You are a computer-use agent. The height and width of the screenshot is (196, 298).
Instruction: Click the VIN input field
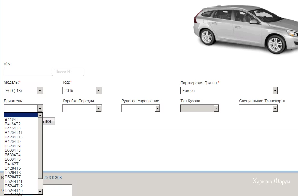point(28,72)
